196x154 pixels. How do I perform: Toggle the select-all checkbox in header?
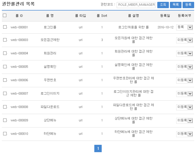tap(5, 16)
